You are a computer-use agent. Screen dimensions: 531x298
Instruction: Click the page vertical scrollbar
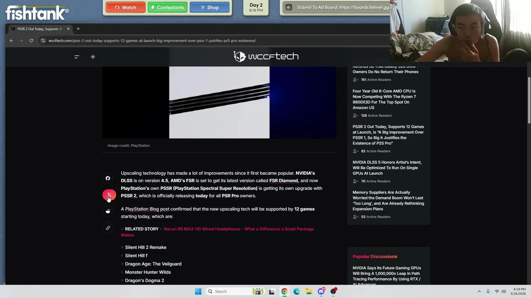click(x=529, y=100)
